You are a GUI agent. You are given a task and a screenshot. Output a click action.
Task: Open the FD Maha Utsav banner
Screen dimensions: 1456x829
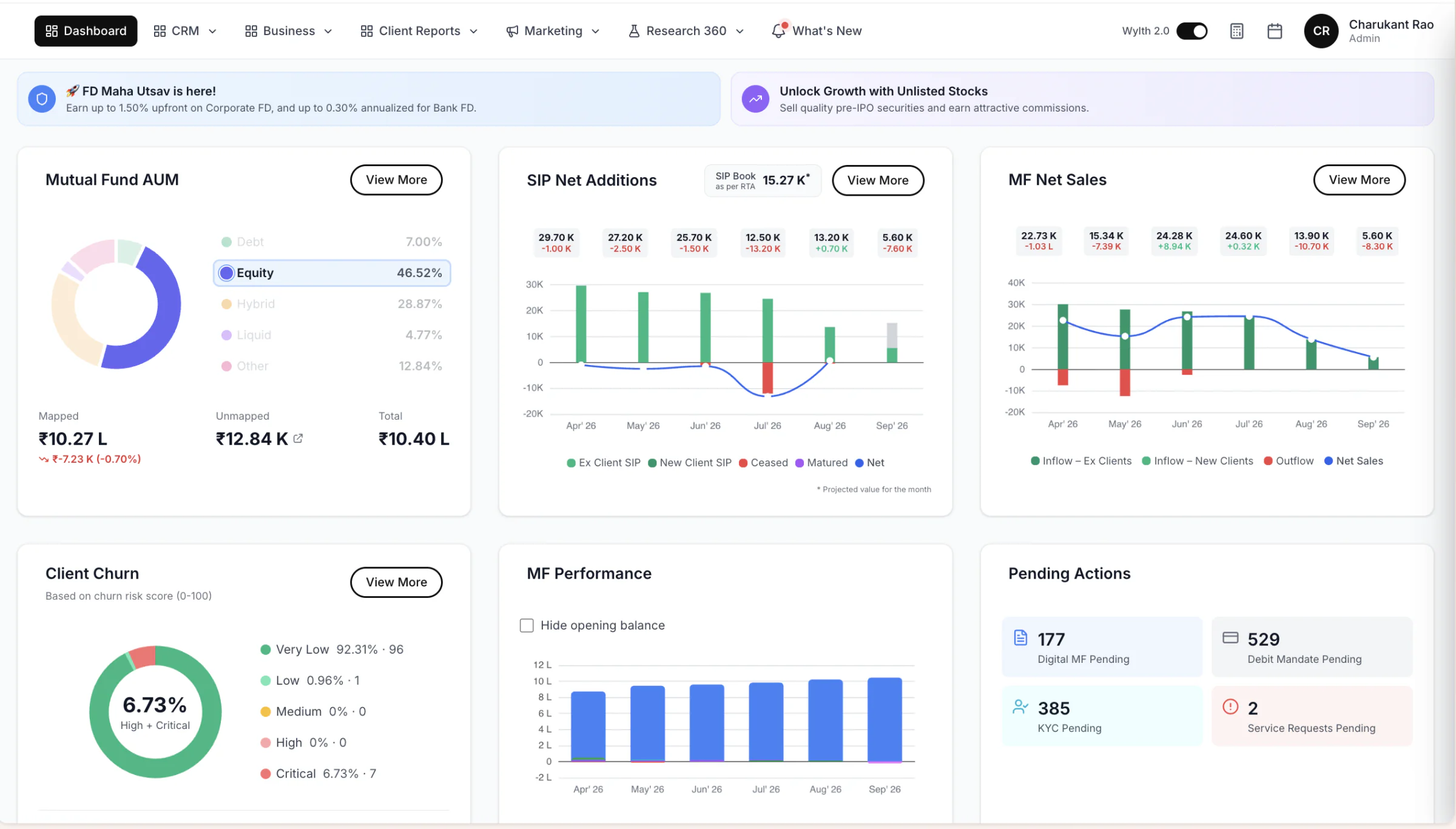[x=369, y=99]
